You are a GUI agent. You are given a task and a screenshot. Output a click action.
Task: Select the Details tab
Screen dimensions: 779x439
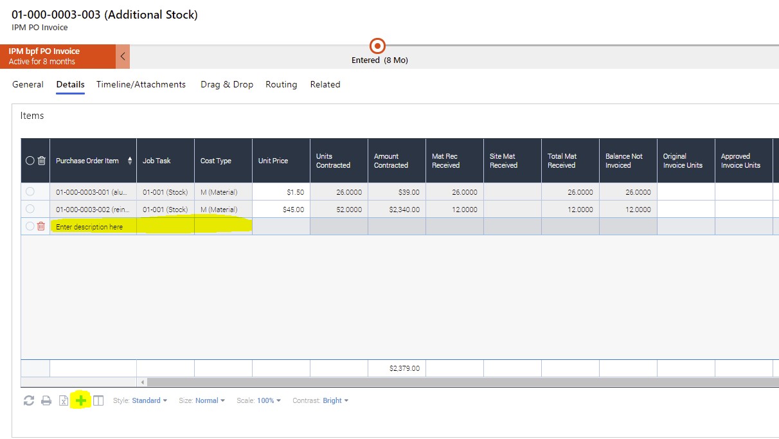tap(70, 84)
